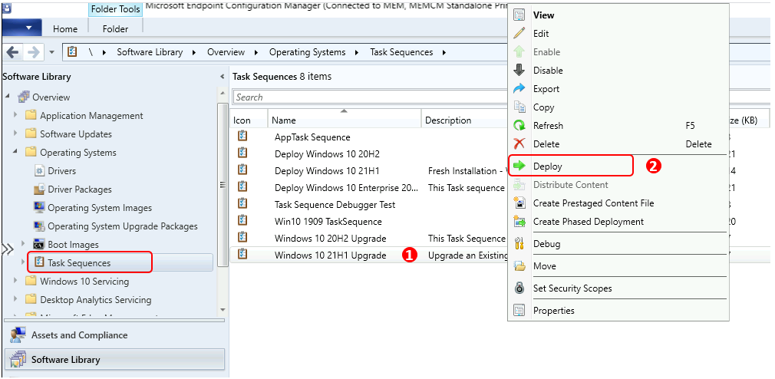Collapse the Operating Systems node
775x379 pixels.
tap(15, 152)
